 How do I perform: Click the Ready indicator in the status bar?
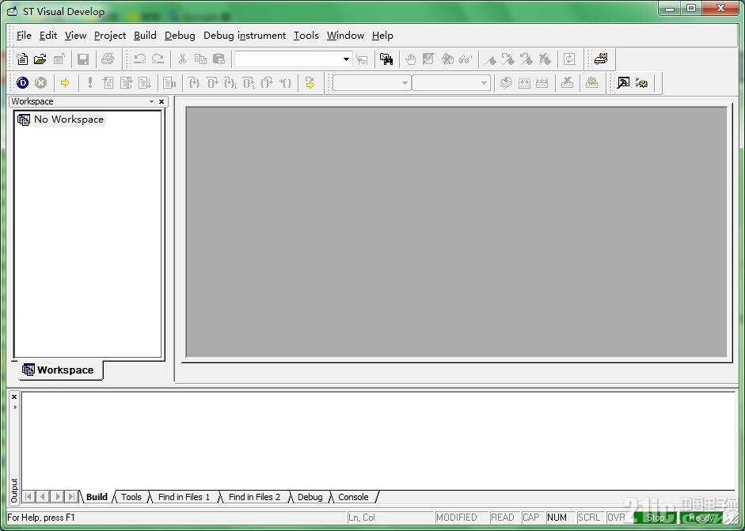pos(701,518)
